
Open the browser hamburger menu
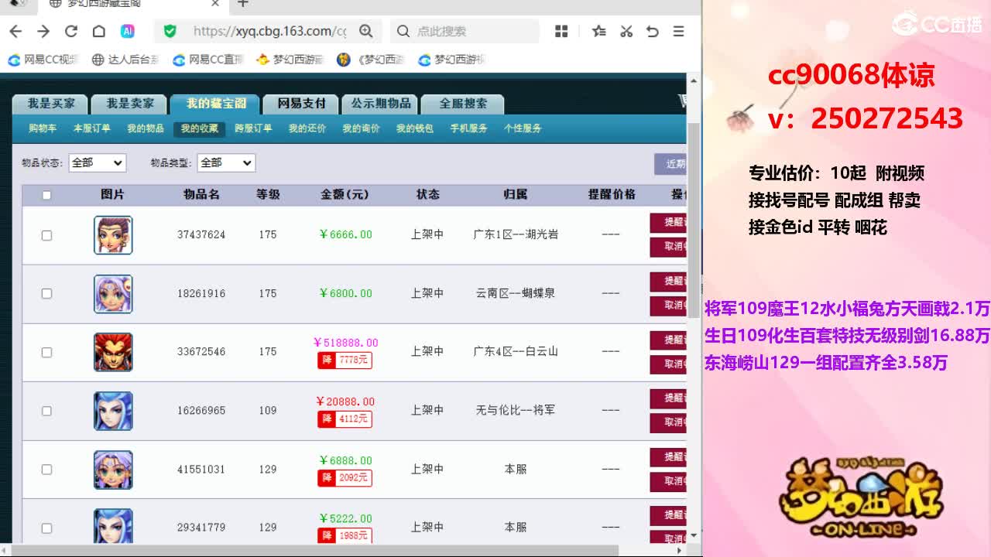pyautogui.click(x=678, y=31)
